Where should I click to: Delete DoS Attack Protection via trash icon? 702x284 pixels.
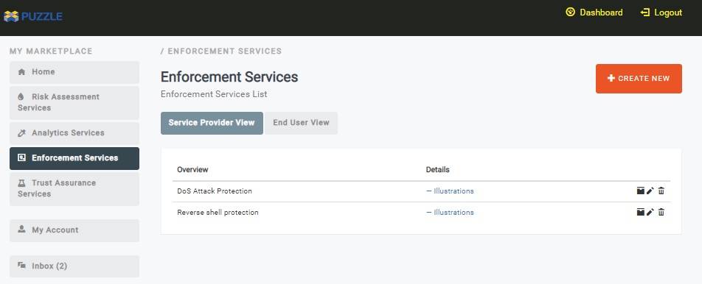click(661, 191)
